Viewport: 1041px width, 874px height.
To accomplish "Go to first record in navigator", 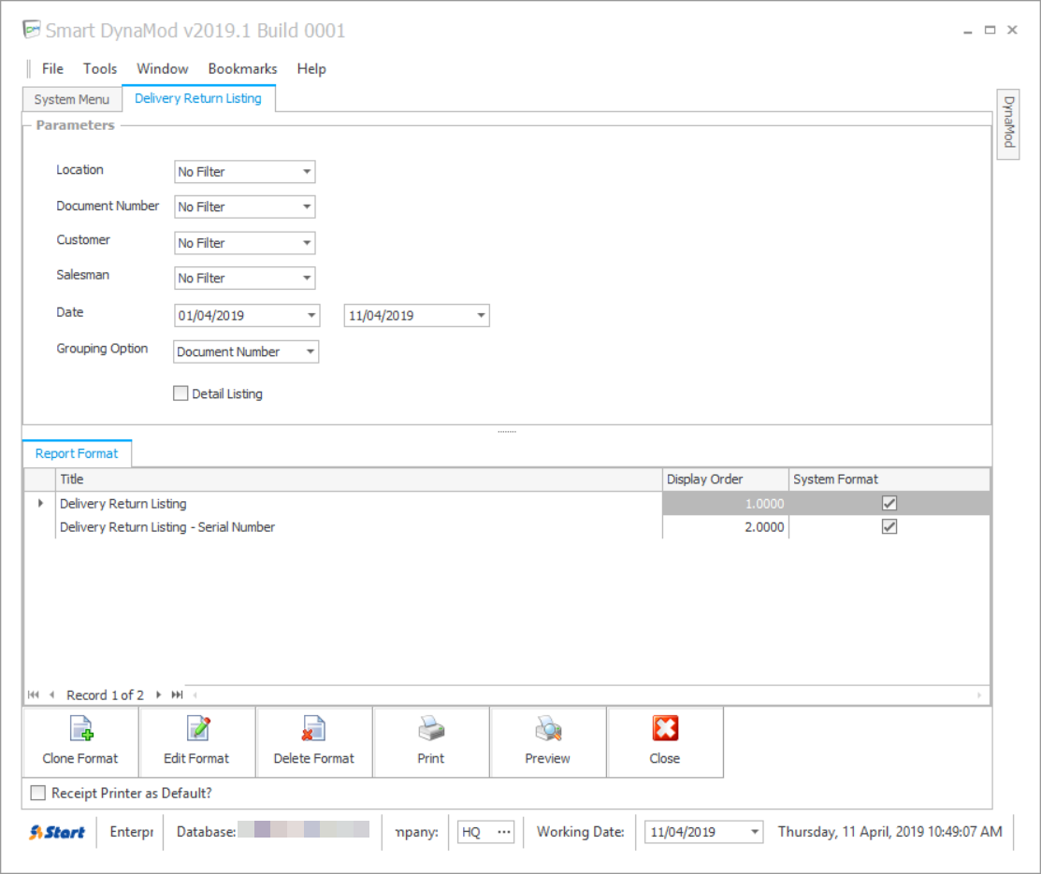I will 33,695.
